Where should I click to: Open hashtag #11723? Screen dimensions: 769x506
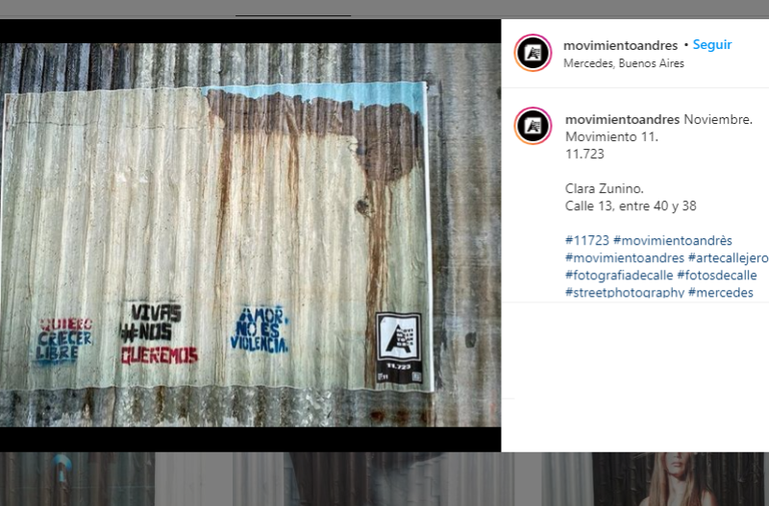click(587, 240)
